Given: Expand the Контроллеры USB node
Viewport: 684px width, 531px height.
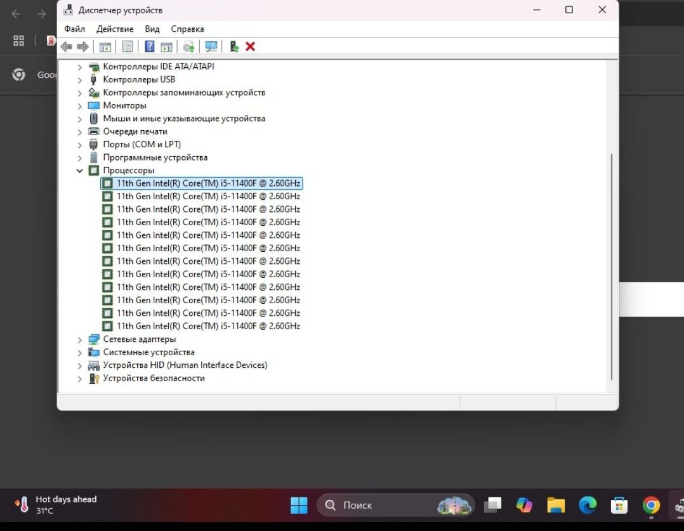Looking at the screenshot, I should 79,81.
